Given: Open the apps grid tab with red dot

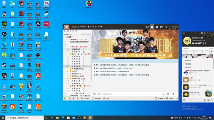Looking at the screenshot, I should (x=210, y=52).
